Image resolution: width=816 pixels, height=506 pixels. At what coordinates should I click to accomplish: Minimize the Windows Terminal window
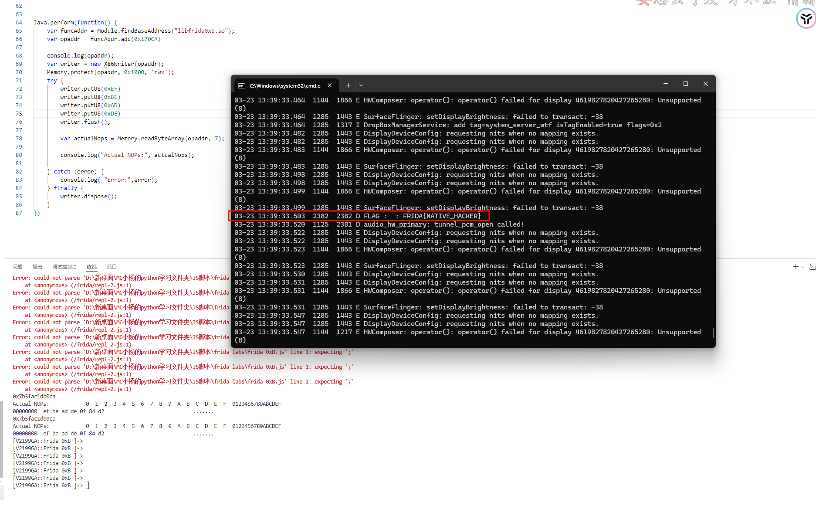click(665, 84)
